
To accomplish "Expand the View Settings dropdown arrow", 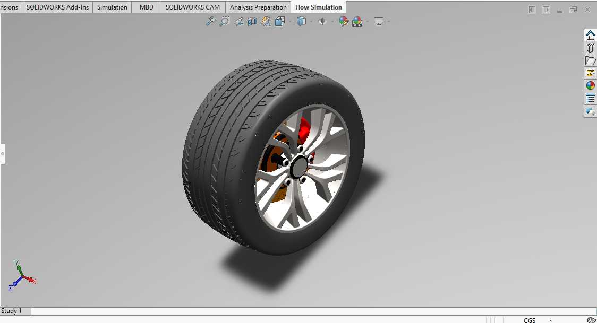I will click(389, 22).
